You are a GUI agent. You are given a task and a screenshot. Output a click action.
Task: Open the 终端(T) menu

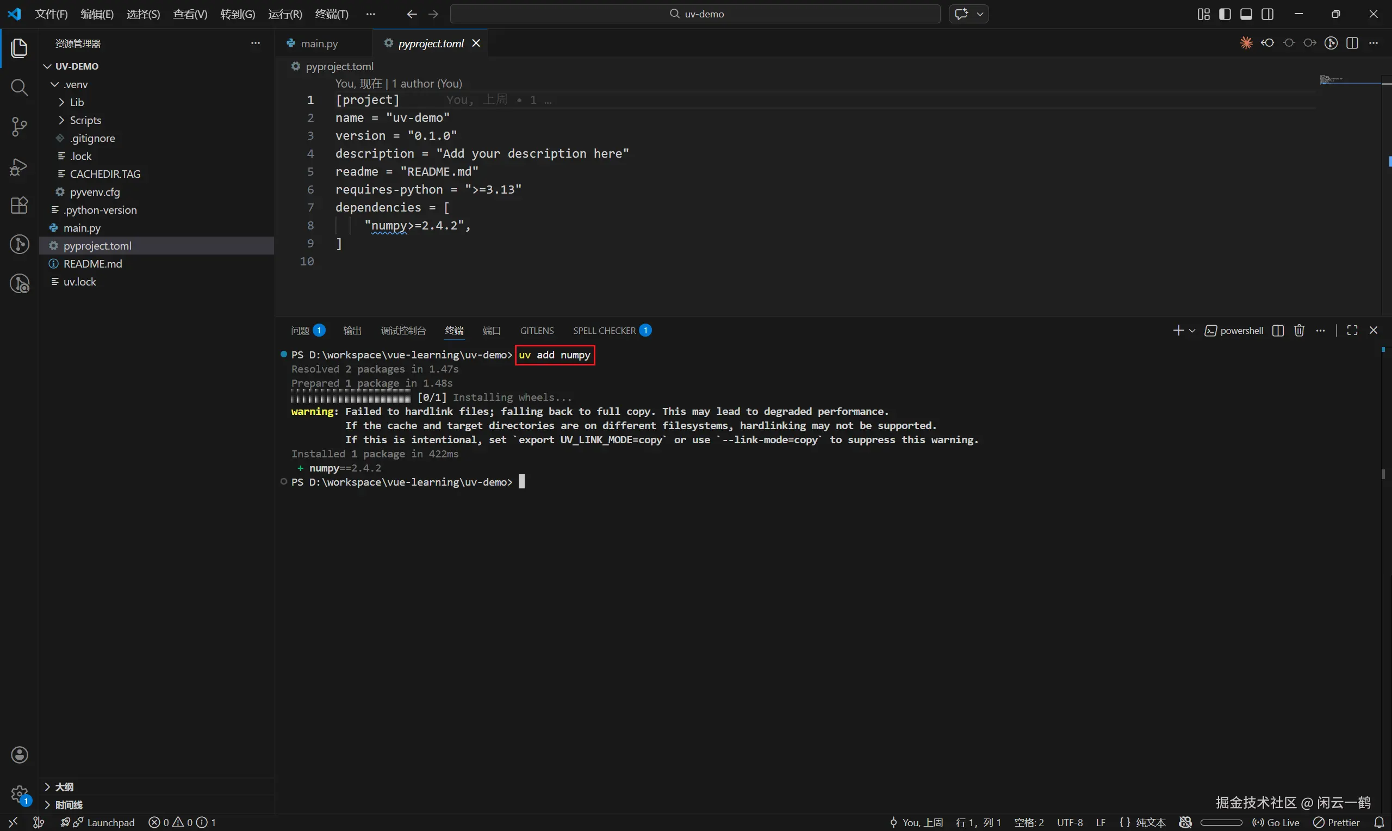(x=331, y=14)
